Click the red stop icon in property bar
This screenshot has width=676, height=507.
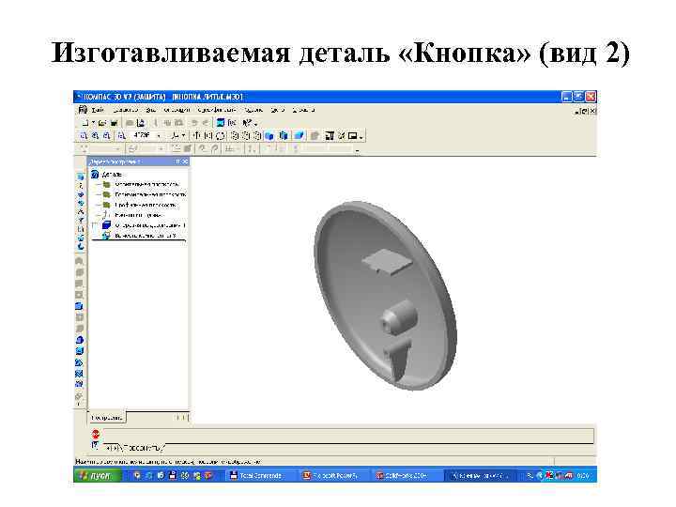96,434
